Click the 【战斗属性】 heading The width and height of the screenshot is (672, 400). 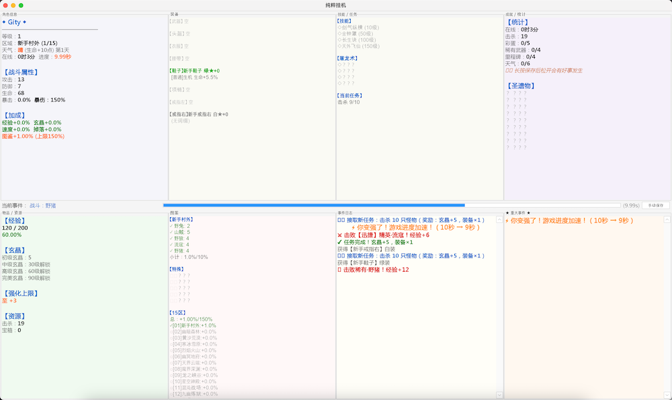(x=21, y=73)
